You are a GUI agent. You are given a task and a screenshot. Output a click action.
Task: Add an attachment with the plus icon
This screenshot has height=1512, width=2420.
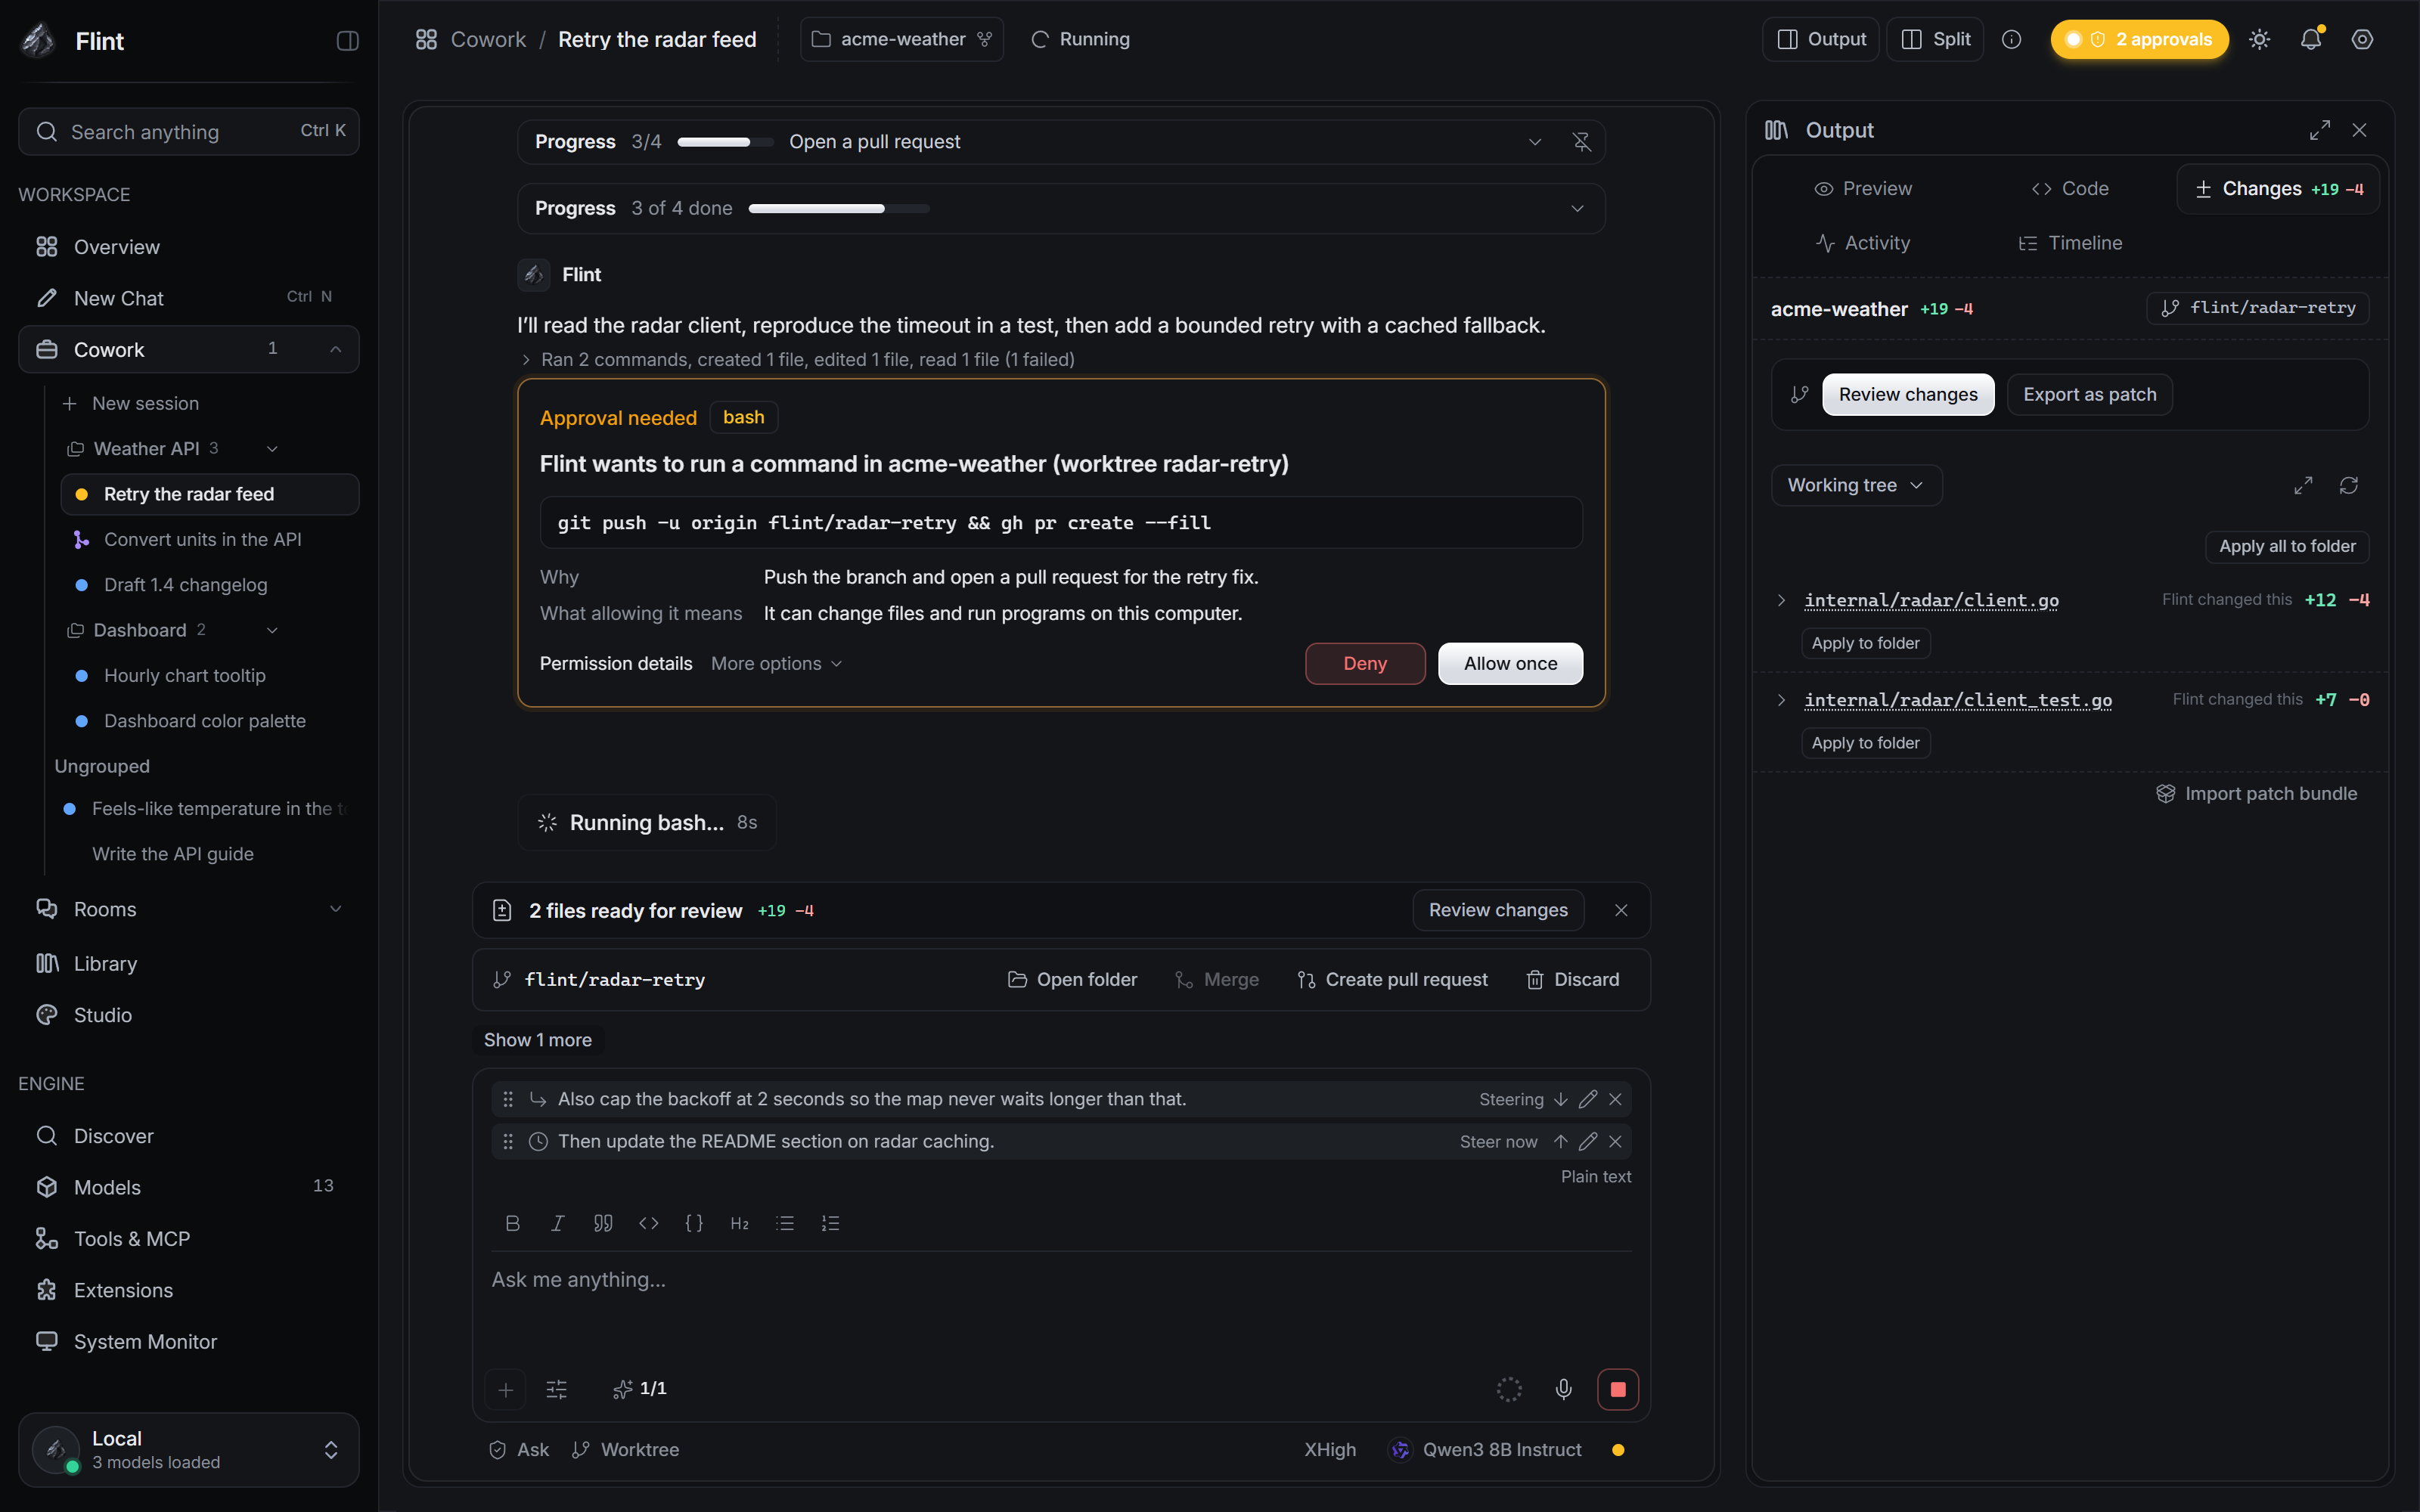click(506, 1389)
